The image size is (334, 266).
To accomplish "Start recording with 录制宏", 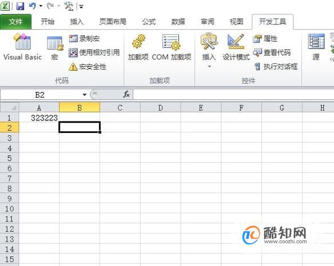I will 84,38.
